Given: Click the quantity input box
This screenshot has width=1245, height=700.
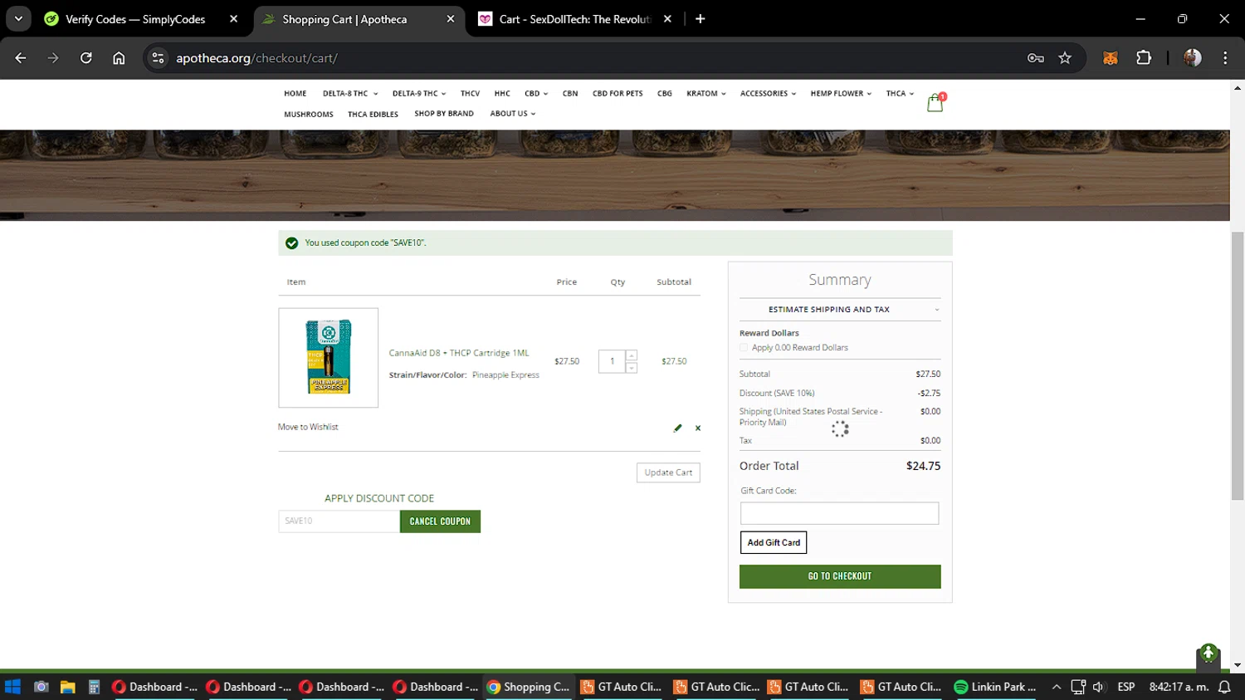Looking at the screenshot, I should [613, 361].
